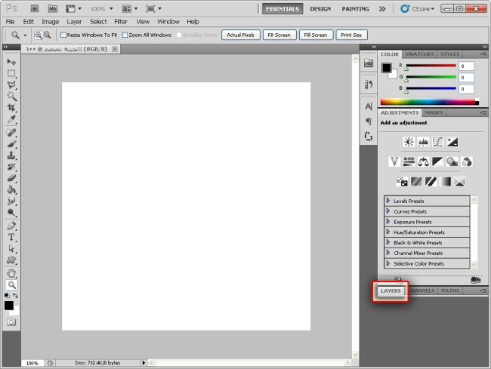The height and width of the screenshot is (369, 491).
Task: Click the red R color slider
Action: [431, 66]
